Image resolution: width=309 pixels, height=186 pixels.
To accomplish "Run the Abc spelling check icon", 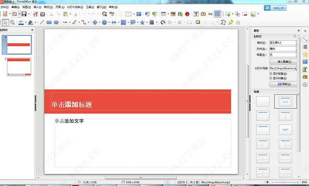I will [x=112, y=14].
